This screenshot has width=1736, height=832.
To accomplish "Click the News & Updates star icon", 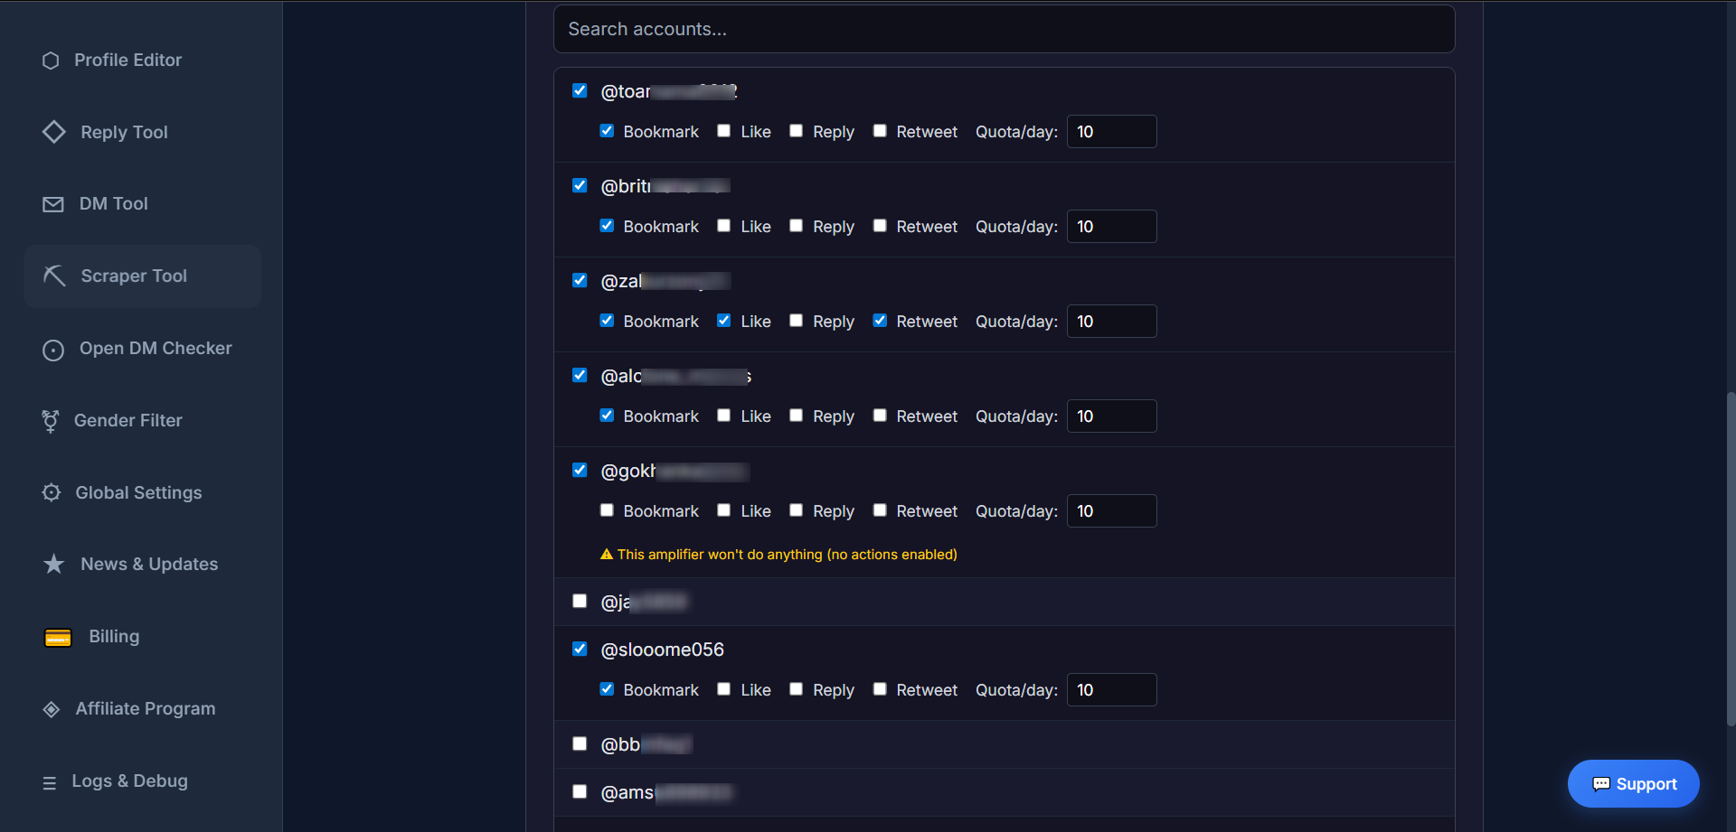I will click(x=54, y=564).
